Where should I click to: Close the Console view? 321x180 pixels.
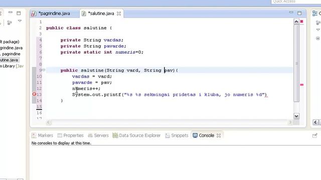click(219, 135)
